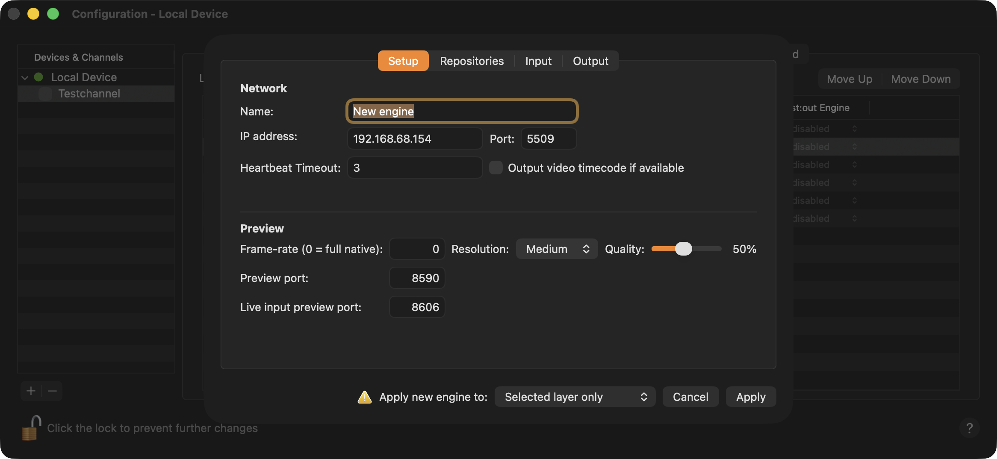
Task: Click the green Local Device status dot
Action: point(38,77)
